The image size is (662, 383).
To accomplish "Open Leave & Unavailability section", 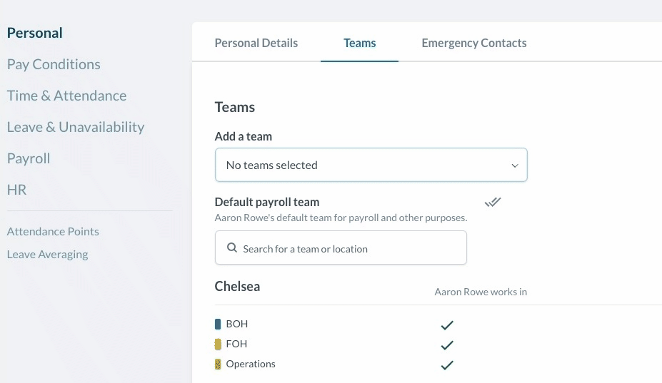I will click(76, 127).
